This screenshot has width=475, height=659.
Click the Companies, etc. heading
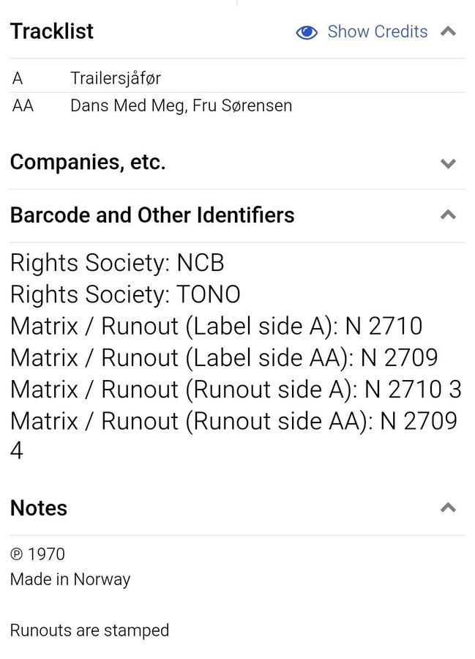pyautogui.click(x=88, y=163)
